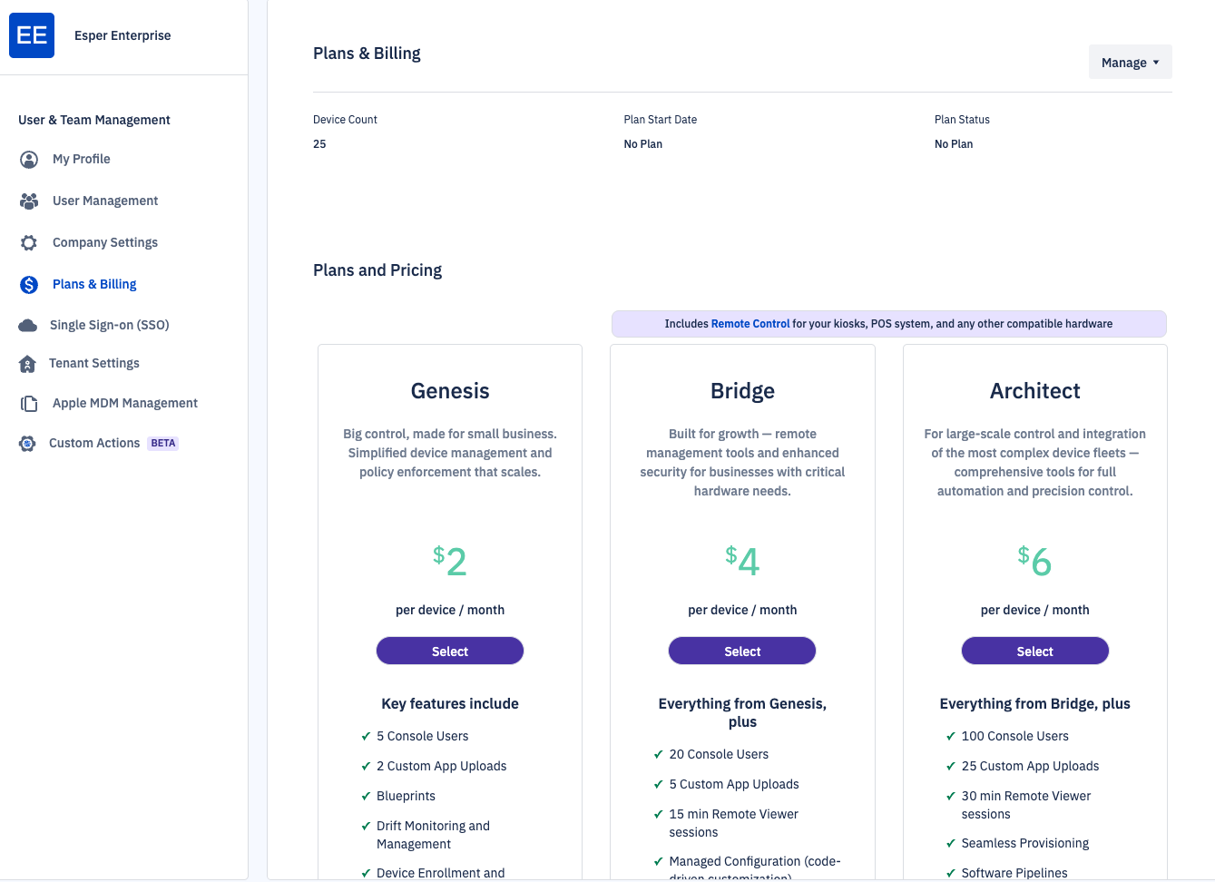
Task: Select the Architect plan
Action: (1034, 651)
